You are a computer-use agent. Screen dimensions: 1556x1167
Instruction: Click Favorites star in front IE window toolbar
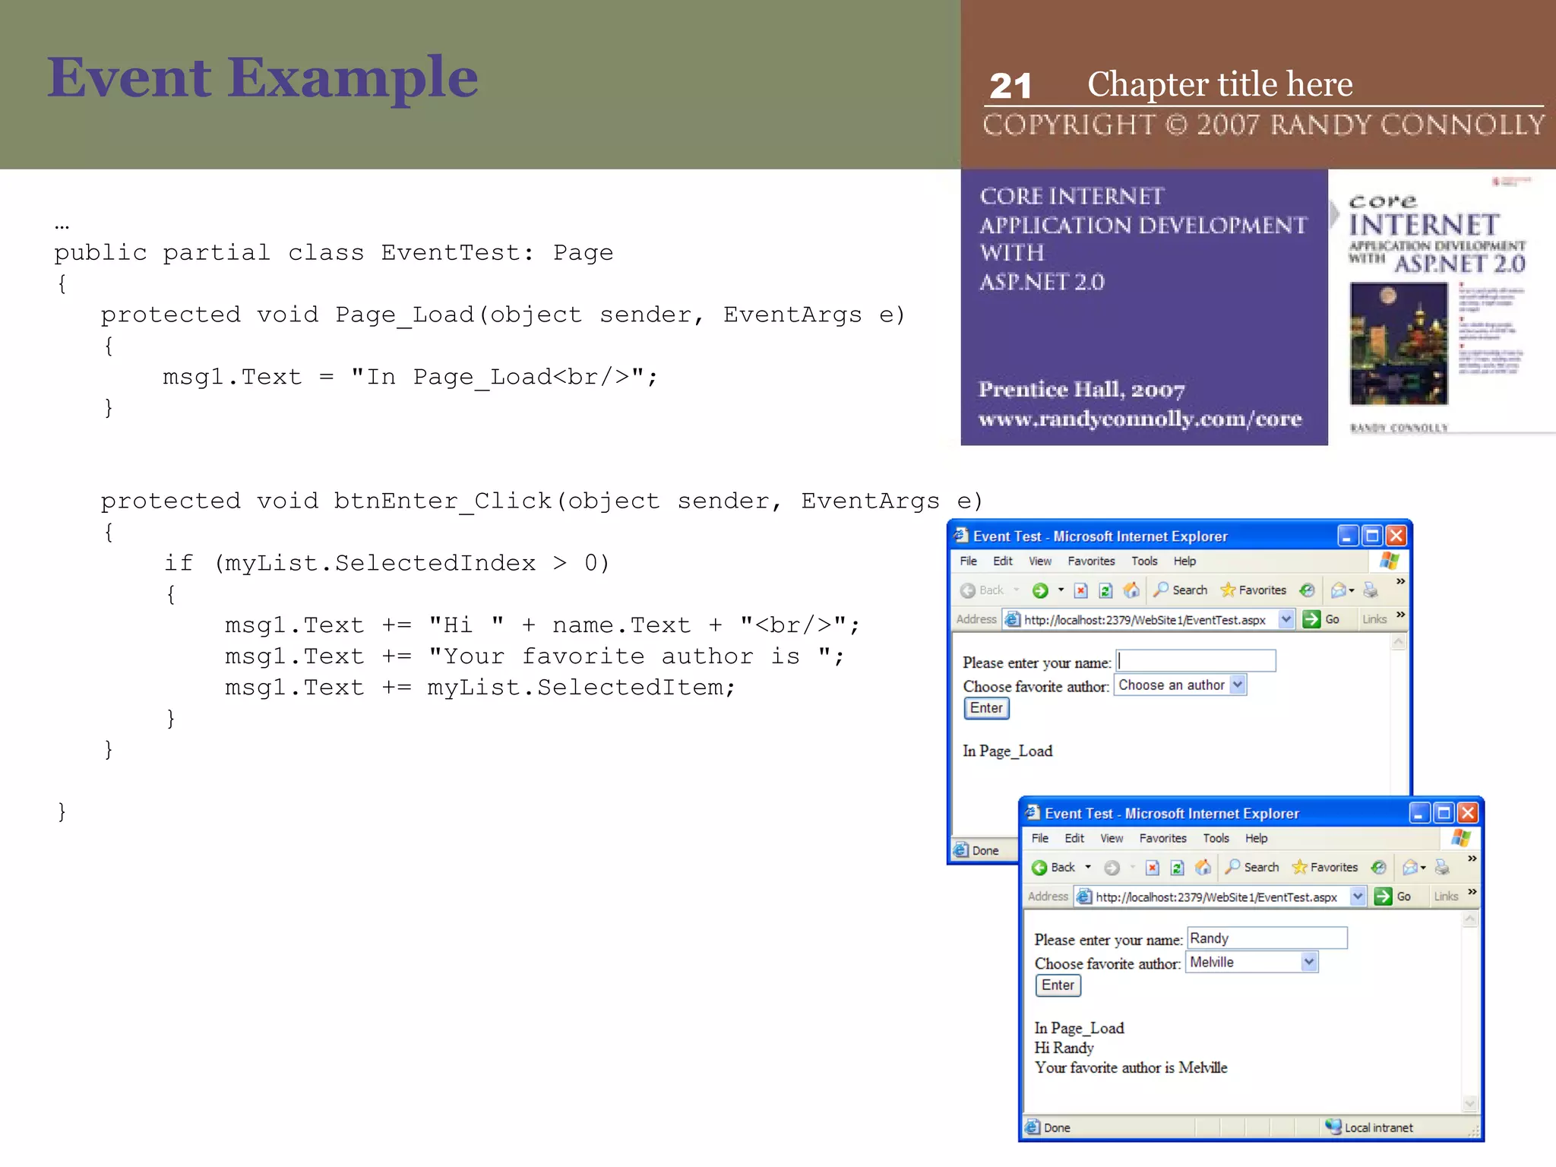[1299, 867]
